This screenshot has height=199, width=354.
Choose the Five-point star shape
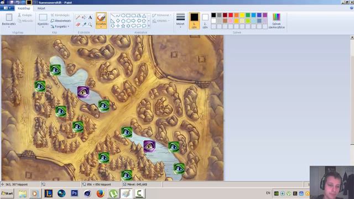(123, 26)
